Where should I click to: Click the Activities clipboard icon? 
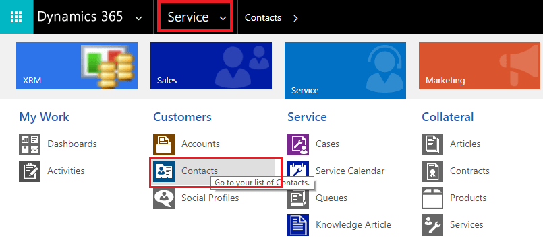point(30,171)
